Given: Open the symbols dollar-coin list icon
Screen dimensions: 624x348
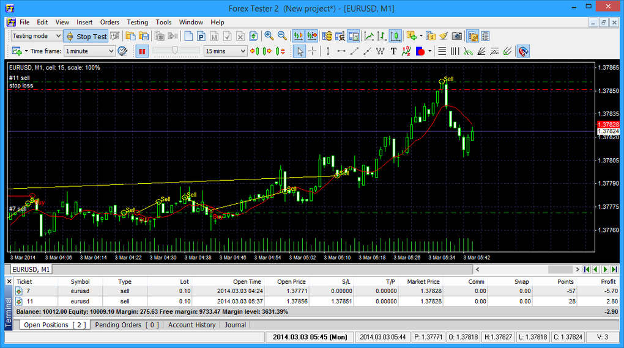Looking at the screenshot, I should coord(327,36).
